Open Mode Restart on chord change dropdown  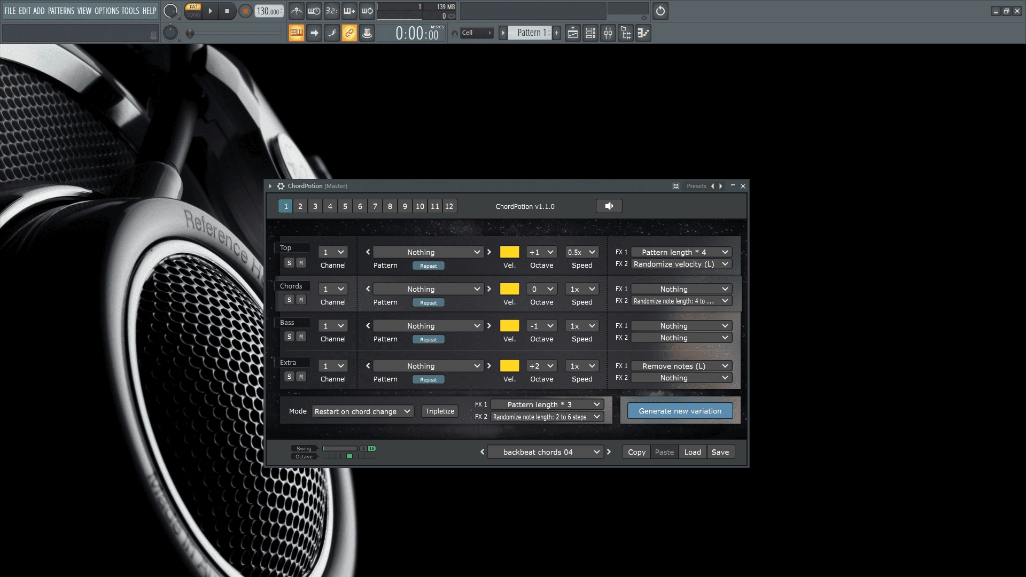pyautogui.click(x=363, y=411)
